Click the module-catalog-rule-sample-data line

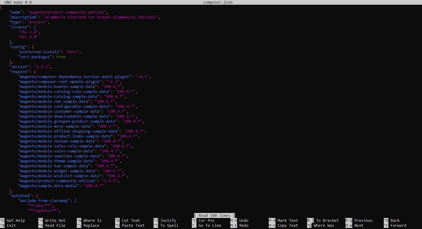(x=78, y=92)
